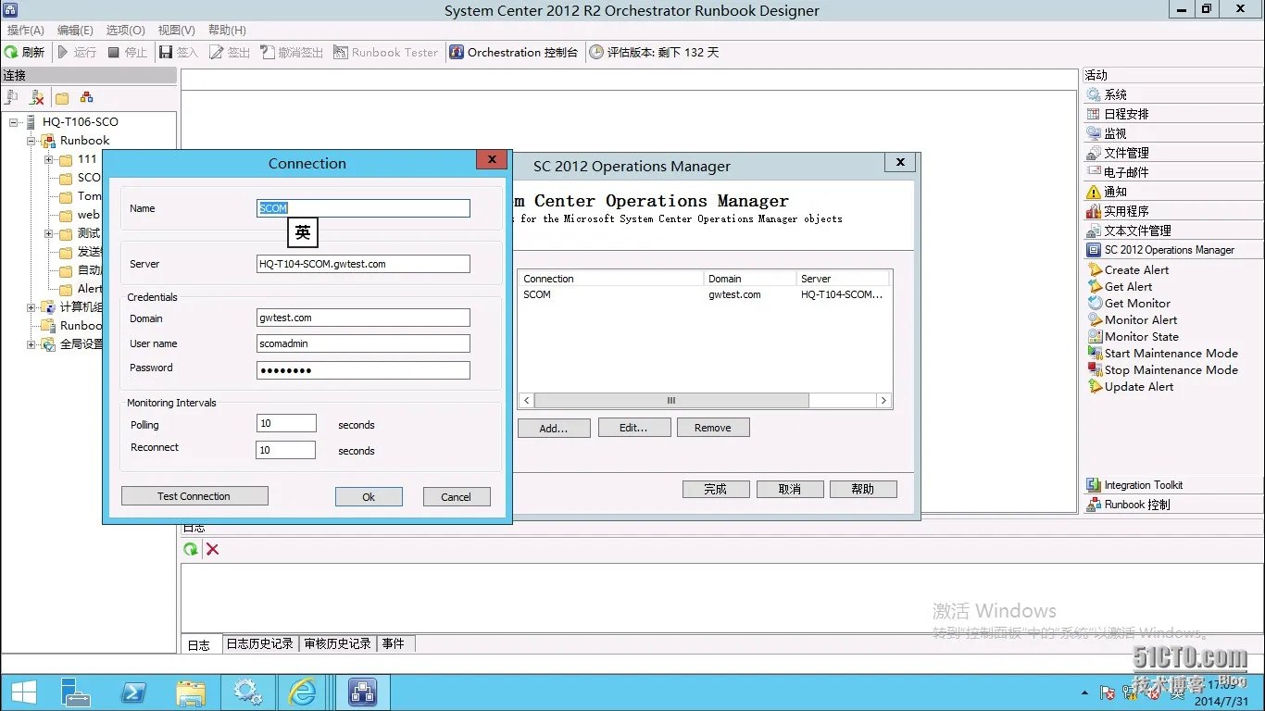Image resolution: width=1265 pixels, height=711 pixels.
Task: Open the 视图(V) menu
Action: point(176,31)
